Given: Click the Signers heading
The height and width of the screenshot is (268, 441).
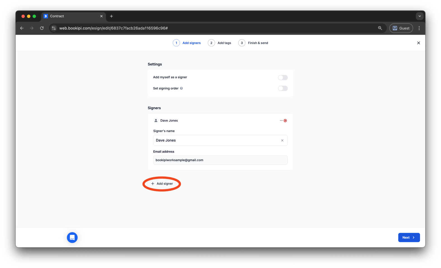Looking at the screenshot, I should (x=154, y=108).
